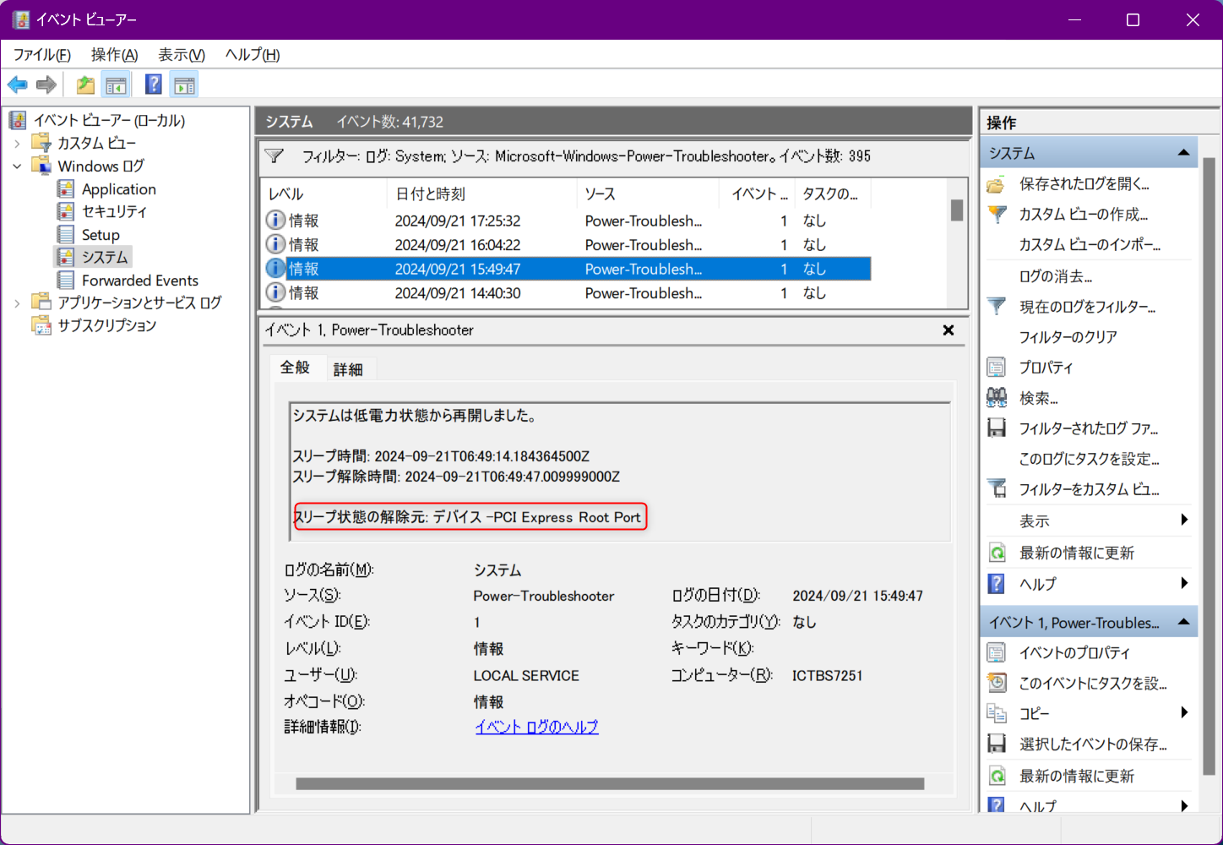Expand アプリケーションとサービス ログ node
This screenshot has height=845, width=1223.
tap(17, 303)
